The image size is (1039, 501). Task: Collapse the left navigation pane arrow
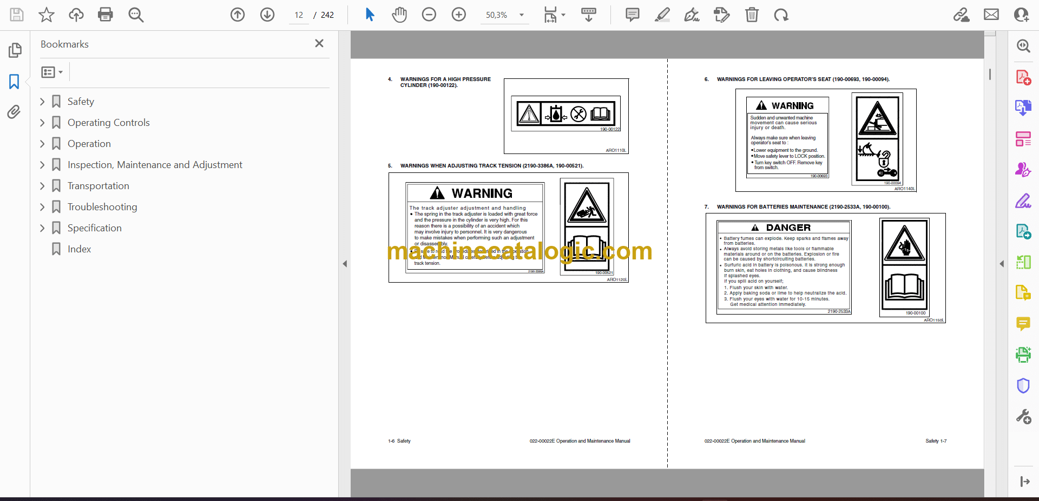345,264
